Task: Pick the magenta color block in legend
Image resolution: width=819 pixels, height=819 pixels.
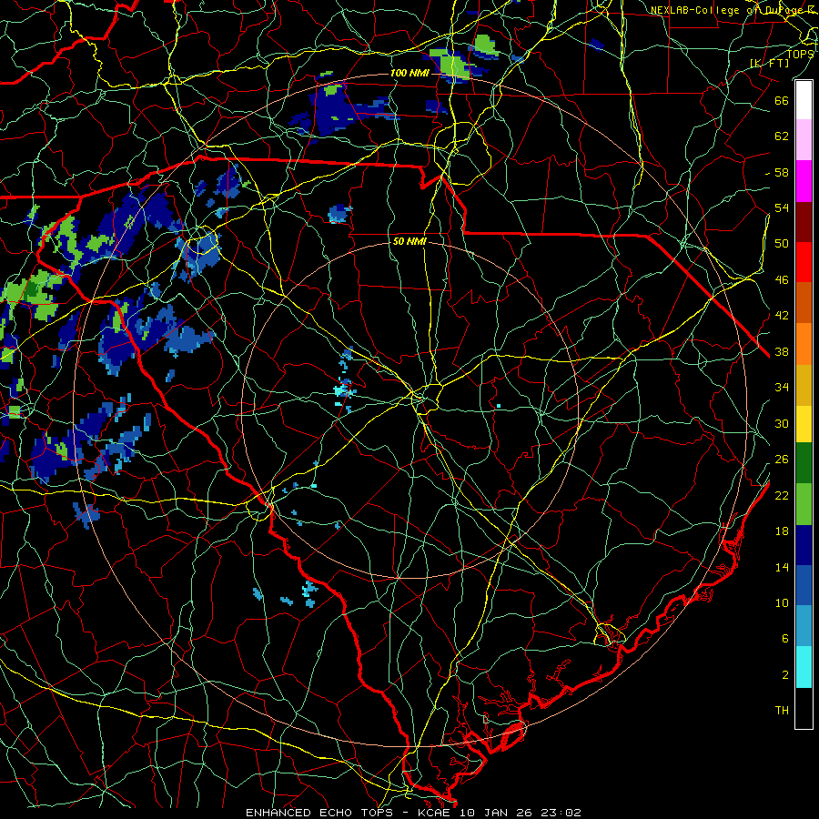Action: click(x=804, y=181)
